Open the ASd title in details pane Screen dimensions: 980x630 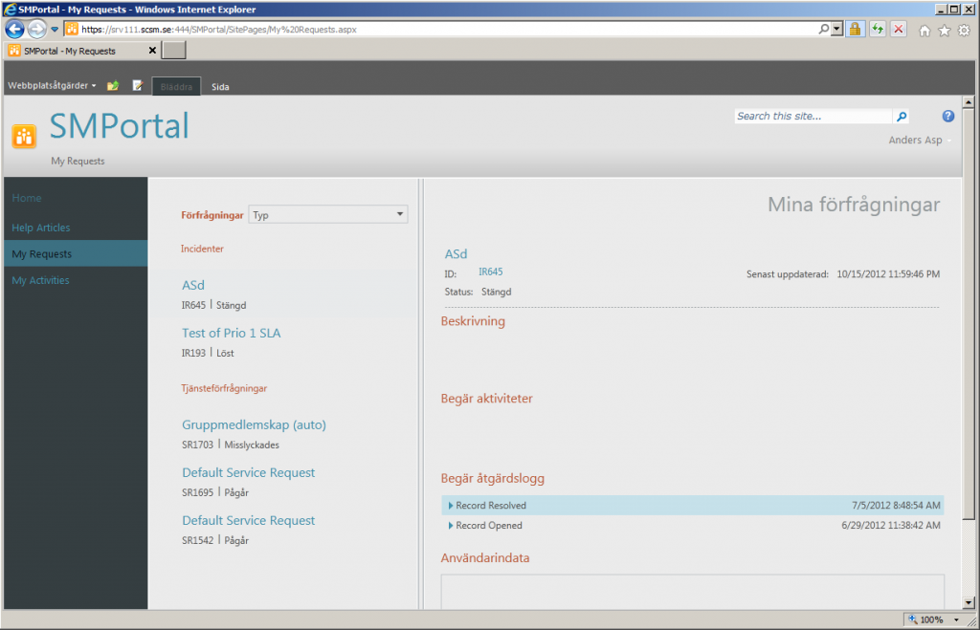tap(456, 254)
